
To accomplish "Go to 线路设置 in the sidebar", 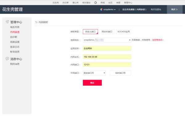I will click(15, 42).
